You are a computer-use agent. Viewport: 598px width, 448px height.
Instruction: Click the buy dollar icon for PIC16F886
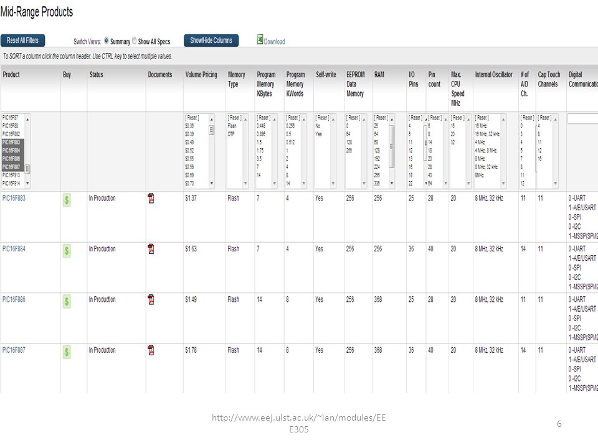tap(67, 301)
